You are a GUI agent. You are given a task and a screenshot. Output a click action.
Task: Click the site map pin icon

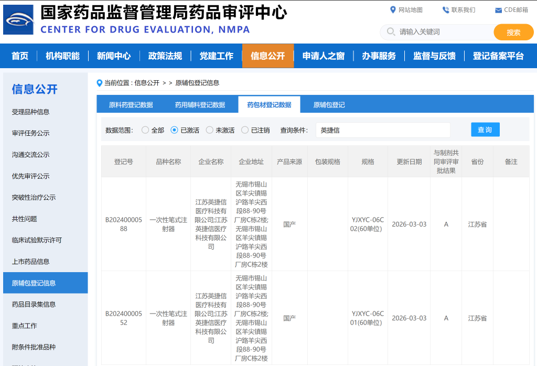pos(393,10)
